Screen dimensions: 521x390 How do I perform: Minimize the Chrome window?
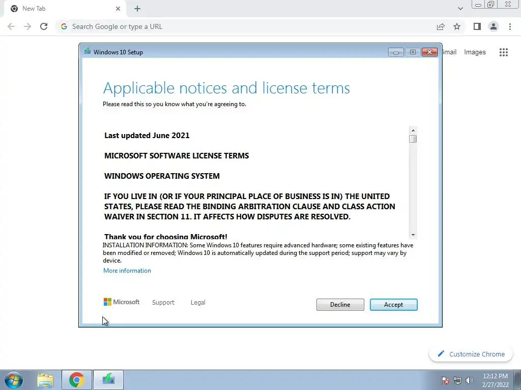pyautogui.click(x=478, y=5)
